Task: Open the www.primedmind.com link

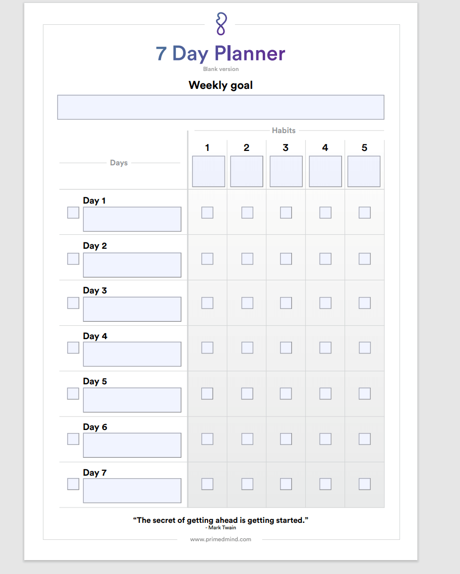Action: tap(221, 539)
